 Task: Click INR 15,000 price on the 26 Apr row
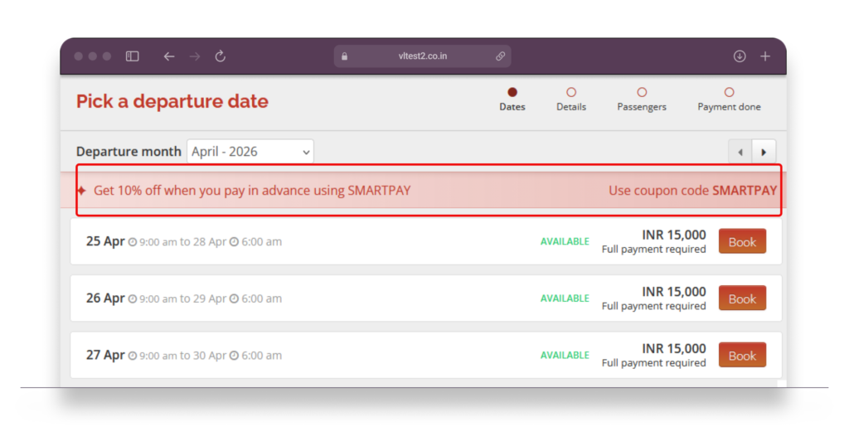pyautogui.click(x=673, y=292)
